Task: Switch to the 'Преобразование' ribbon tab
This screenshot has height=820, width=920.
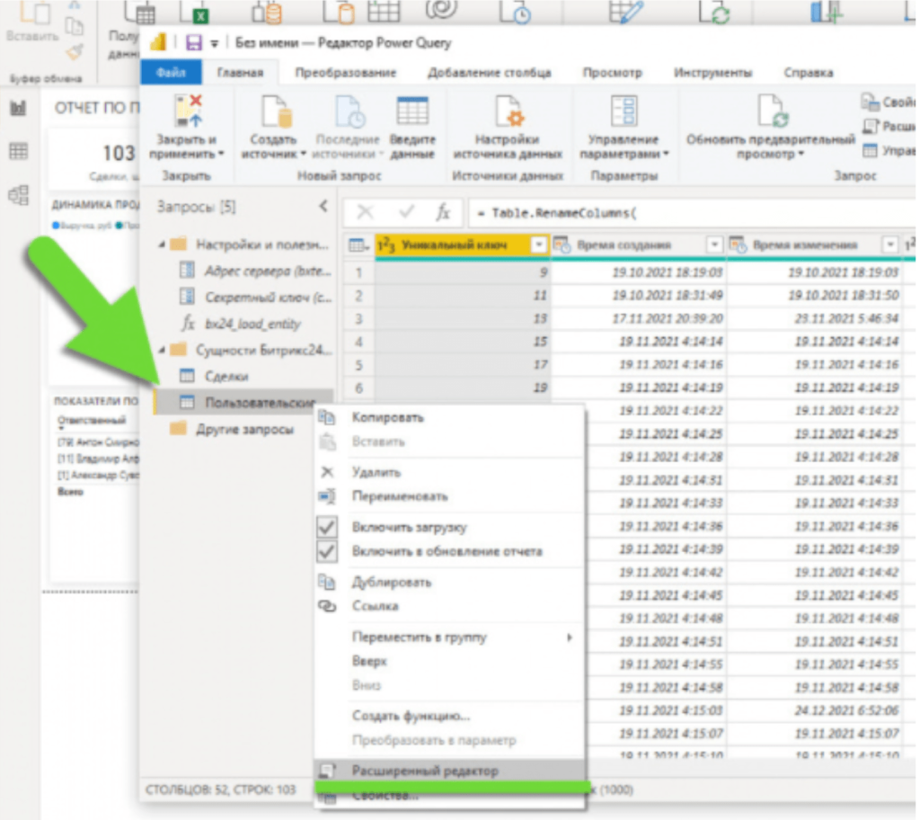Action: tap(345, 73)
